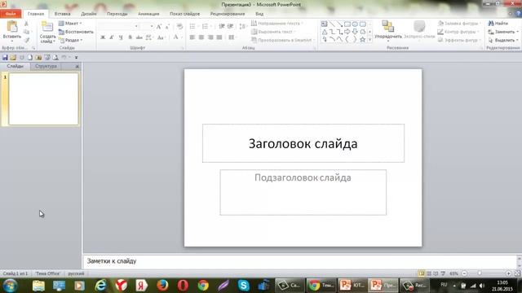Justify paragraph text
The image size is (522, 293).
click(x=219, y=37)
